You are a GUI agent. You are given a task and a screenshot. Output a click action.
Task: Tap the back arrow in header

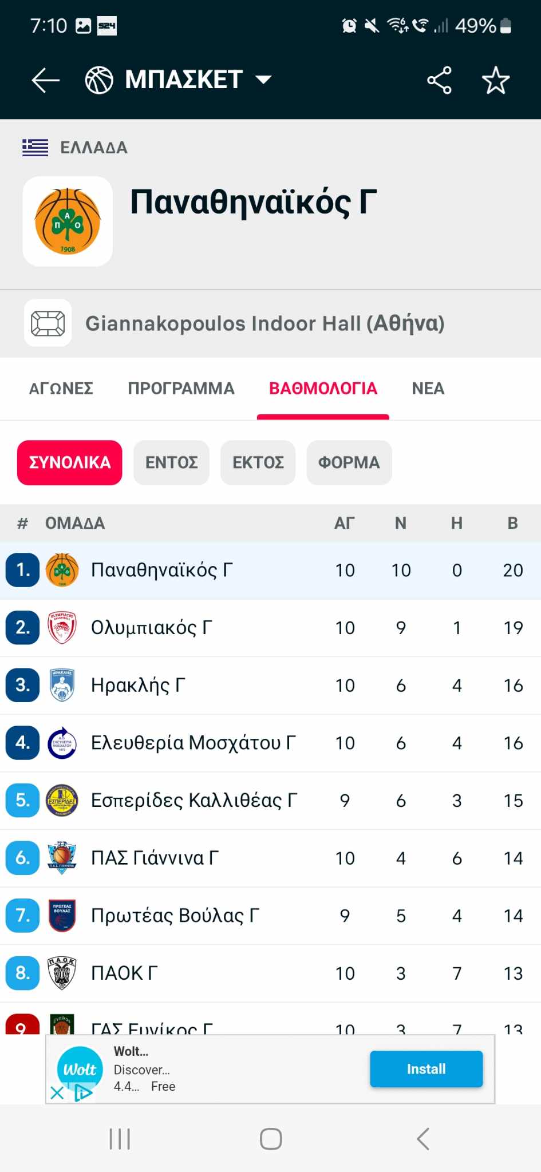coord(45,80)
